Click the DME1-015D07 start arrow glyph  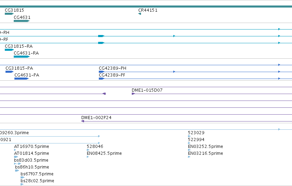pos(133,94)
